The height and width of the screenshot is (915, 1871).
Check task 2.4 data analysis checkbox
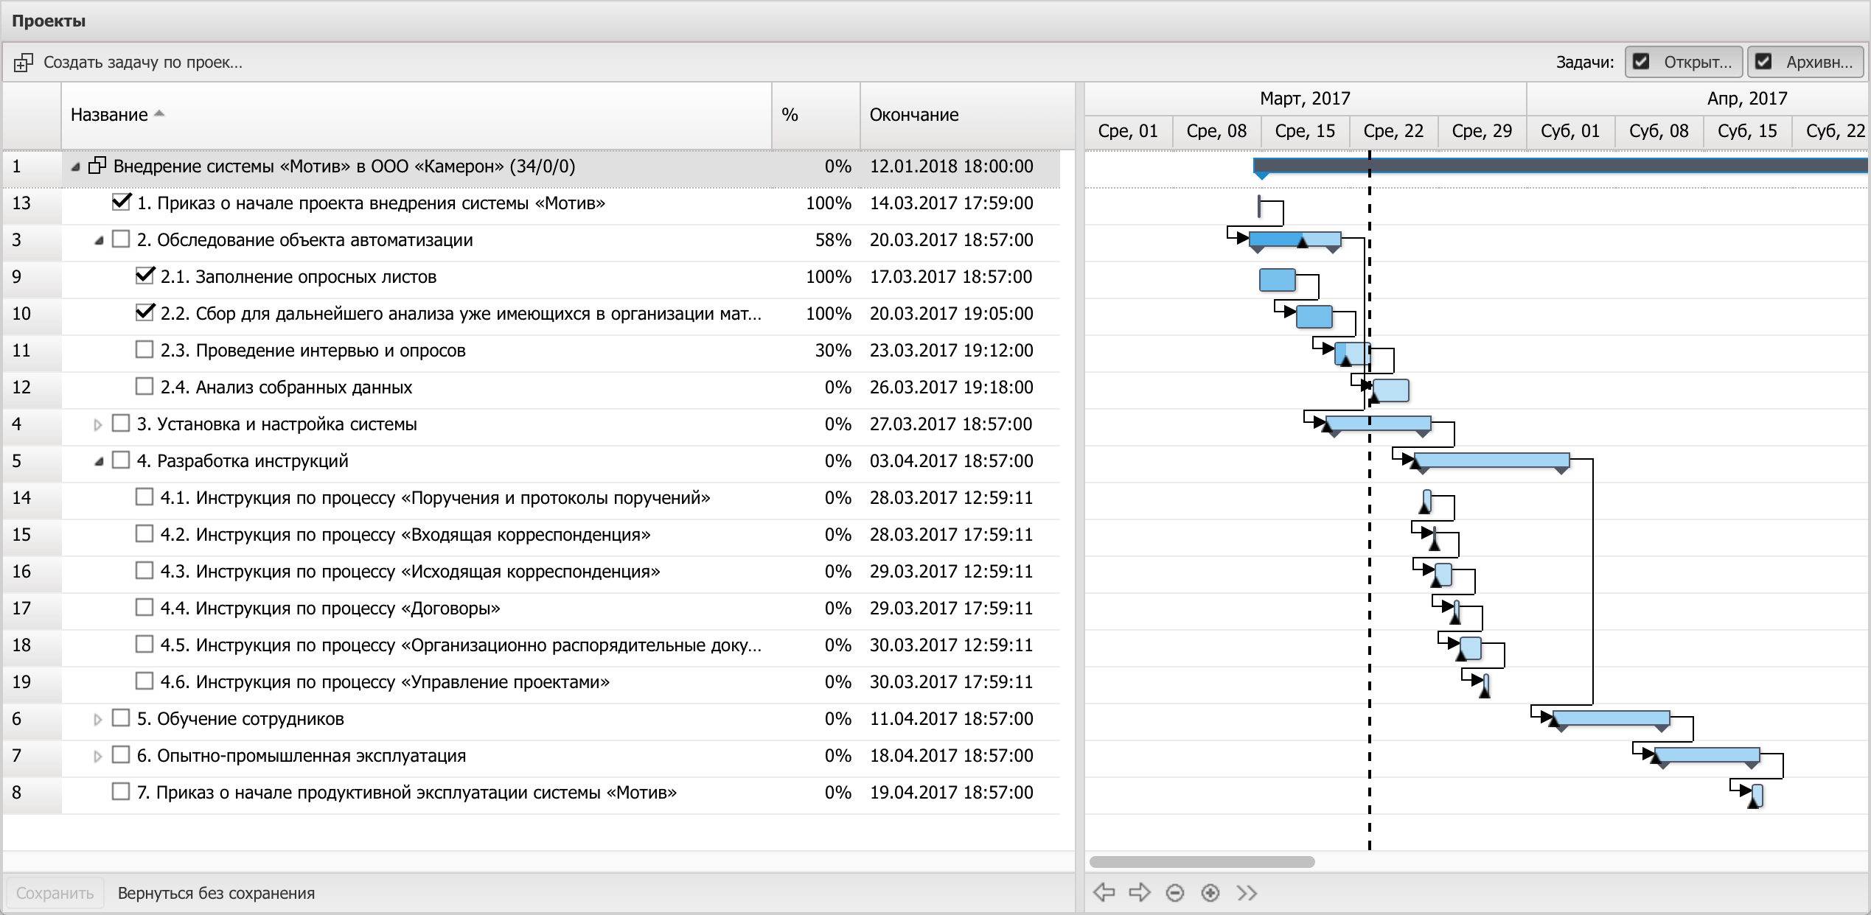[x=144, y=386]
